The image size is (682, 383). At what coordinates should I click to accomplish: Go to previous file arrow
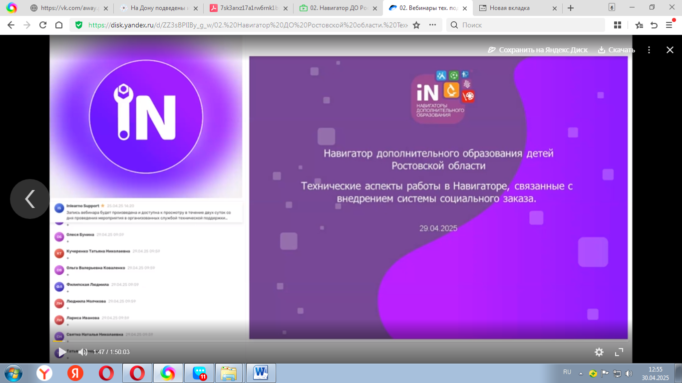pyautogui.click(x=30, y=199)
